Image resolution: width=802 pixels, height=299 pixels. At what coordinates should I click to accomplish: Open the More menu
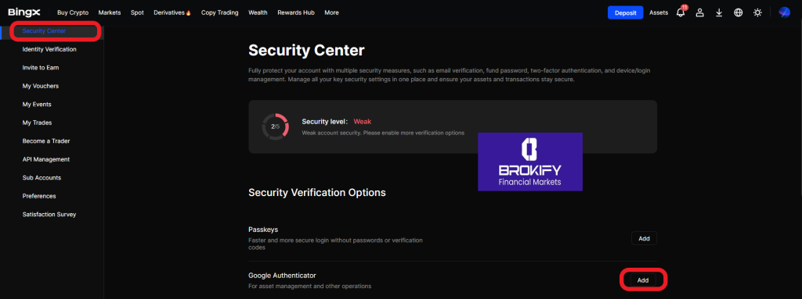coord(331,12)
